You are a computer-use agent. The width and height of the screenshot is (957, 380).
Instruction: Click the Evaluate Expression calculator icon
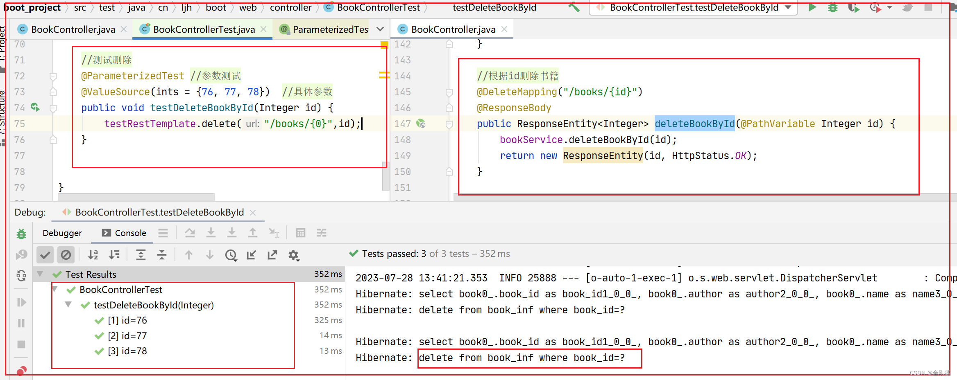(301, 233)
